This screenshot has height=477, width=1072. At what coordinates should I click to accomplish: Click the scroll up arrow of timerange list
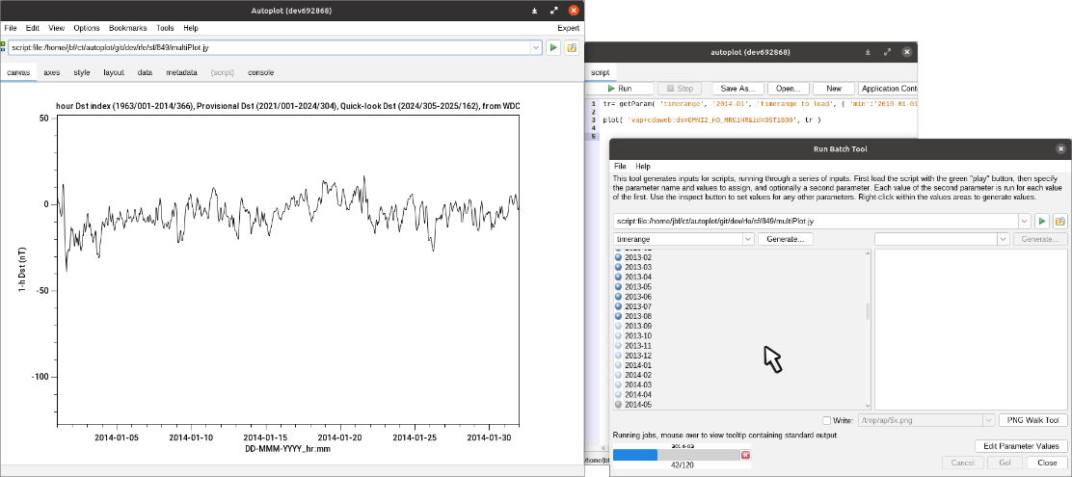[x=869, y=253]
